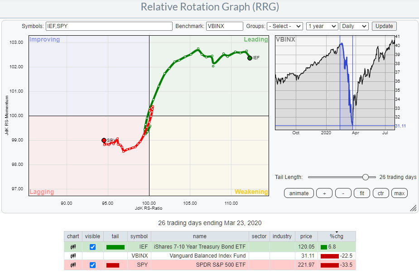Open the chart icon for VBINX row

pyautogui.click(x=73, y=256)
